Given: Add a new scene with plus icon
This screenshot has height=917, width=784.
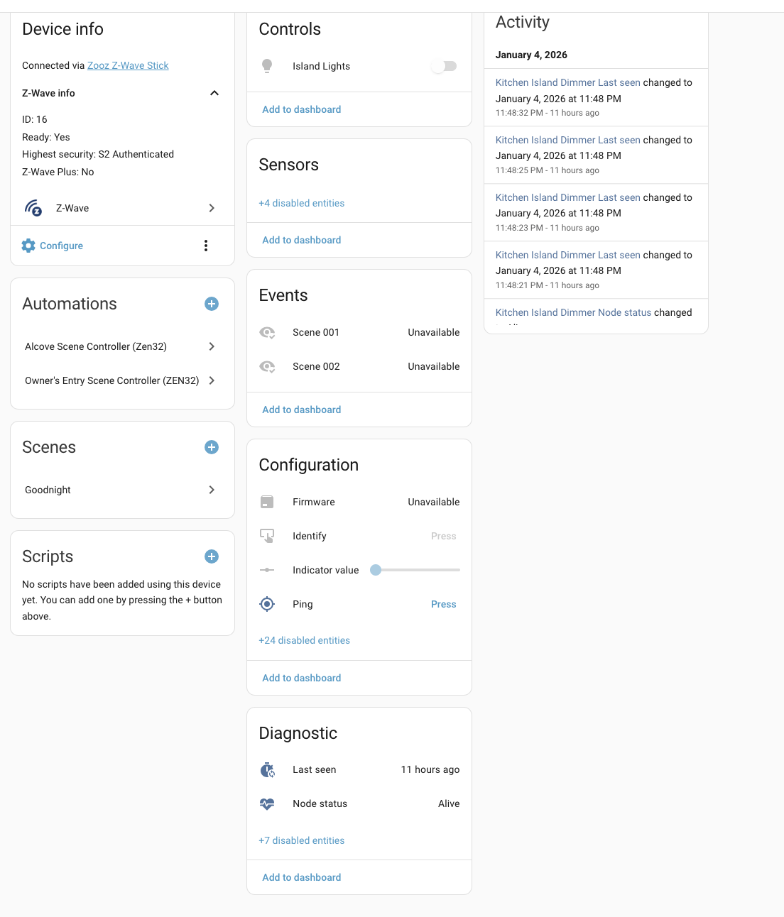Looking at the screenshot, I should click(x=212, y=447).
